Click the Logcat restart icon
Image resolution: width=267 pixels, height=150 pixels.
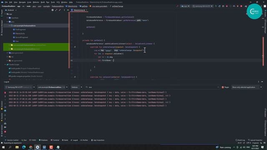pos(5,115)
